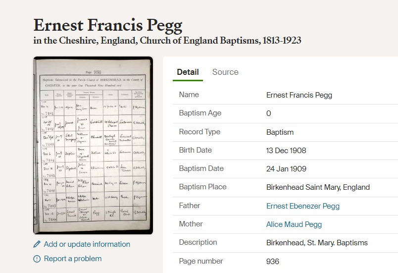Viewport: 398px width, 273px height.
Task: Open father Ernest Ebenezer Pegg link
Action: (302, 206)
